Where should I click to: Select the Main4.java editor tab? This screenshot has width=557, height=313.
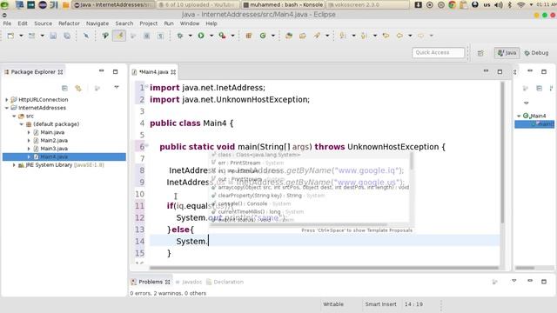pyautogui.click(x=153, y=72)
